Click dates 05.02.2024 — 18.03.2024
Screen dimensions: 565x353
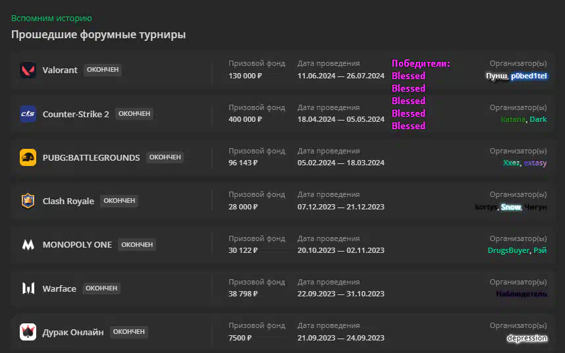point(341,163)
